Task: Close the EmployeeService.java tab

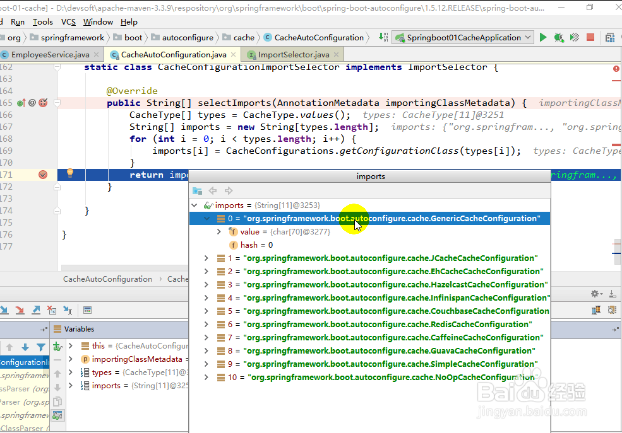Action: click(97, 55)
